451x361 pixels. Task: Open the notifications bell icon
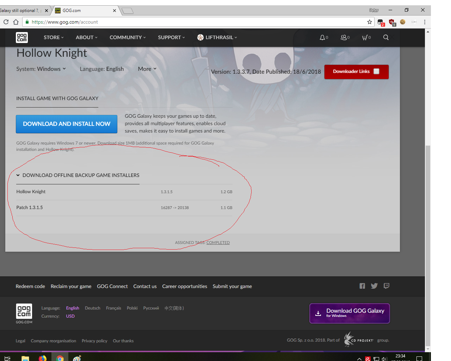point(322,37)
